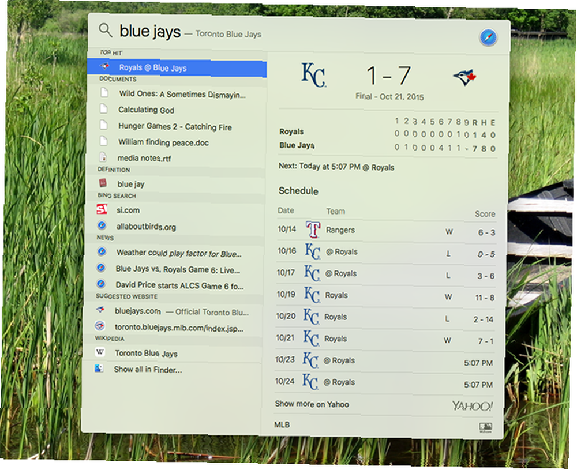Click the 2 - 14 score on 10/20
Screen dimensions: 577x470
(483, 319)
